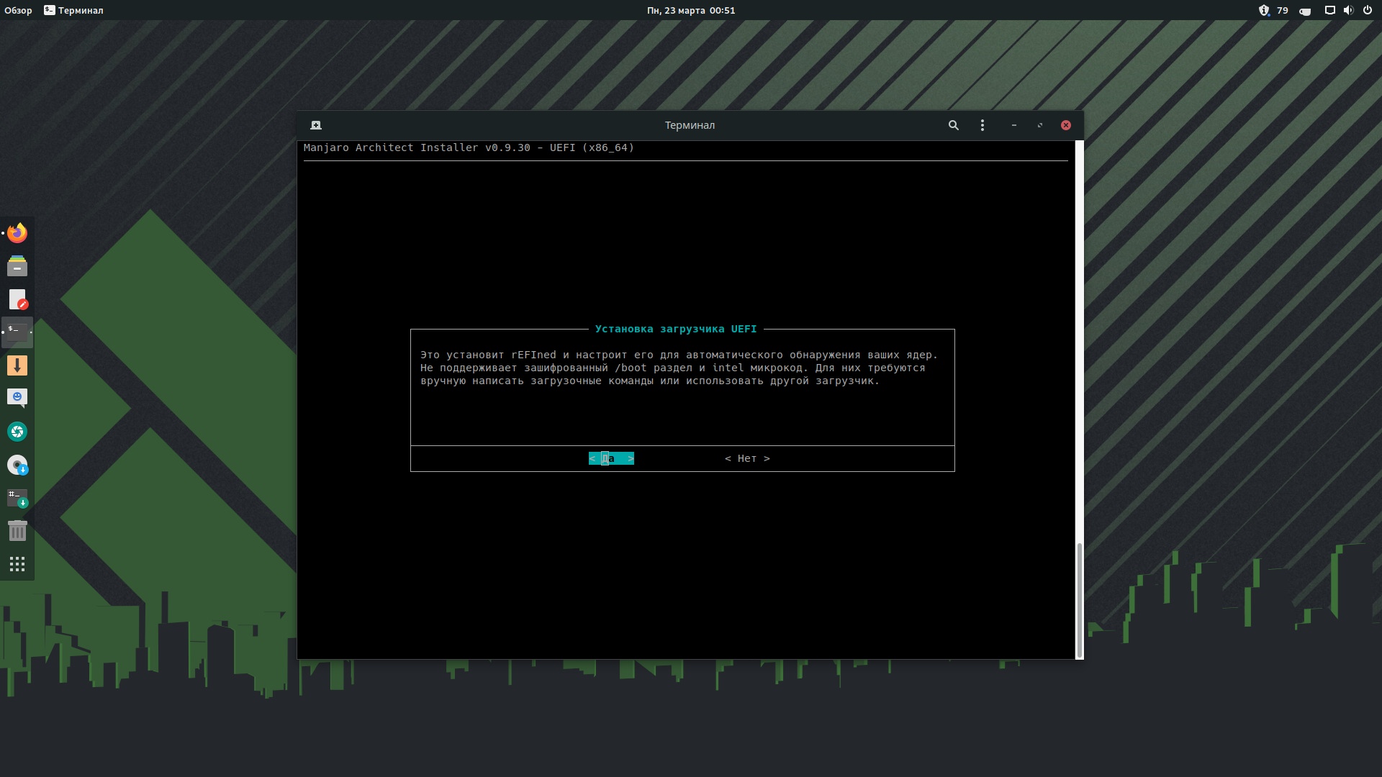Open the teal camera-shutter screenshot dock icon

tap(17, 432)
